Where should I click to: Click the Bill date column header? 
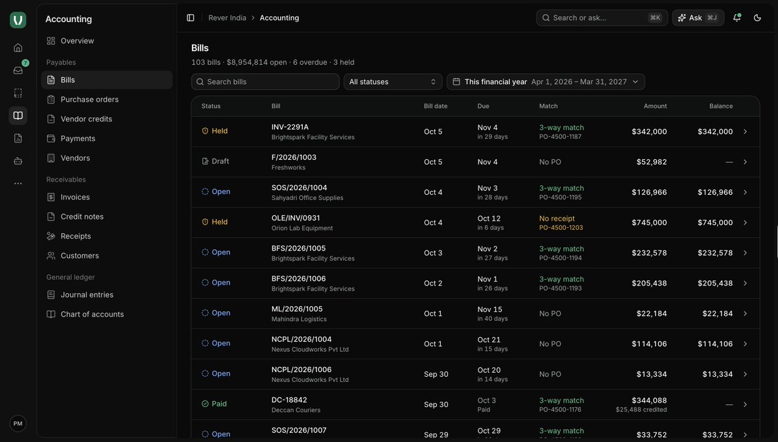coord(436,106)
